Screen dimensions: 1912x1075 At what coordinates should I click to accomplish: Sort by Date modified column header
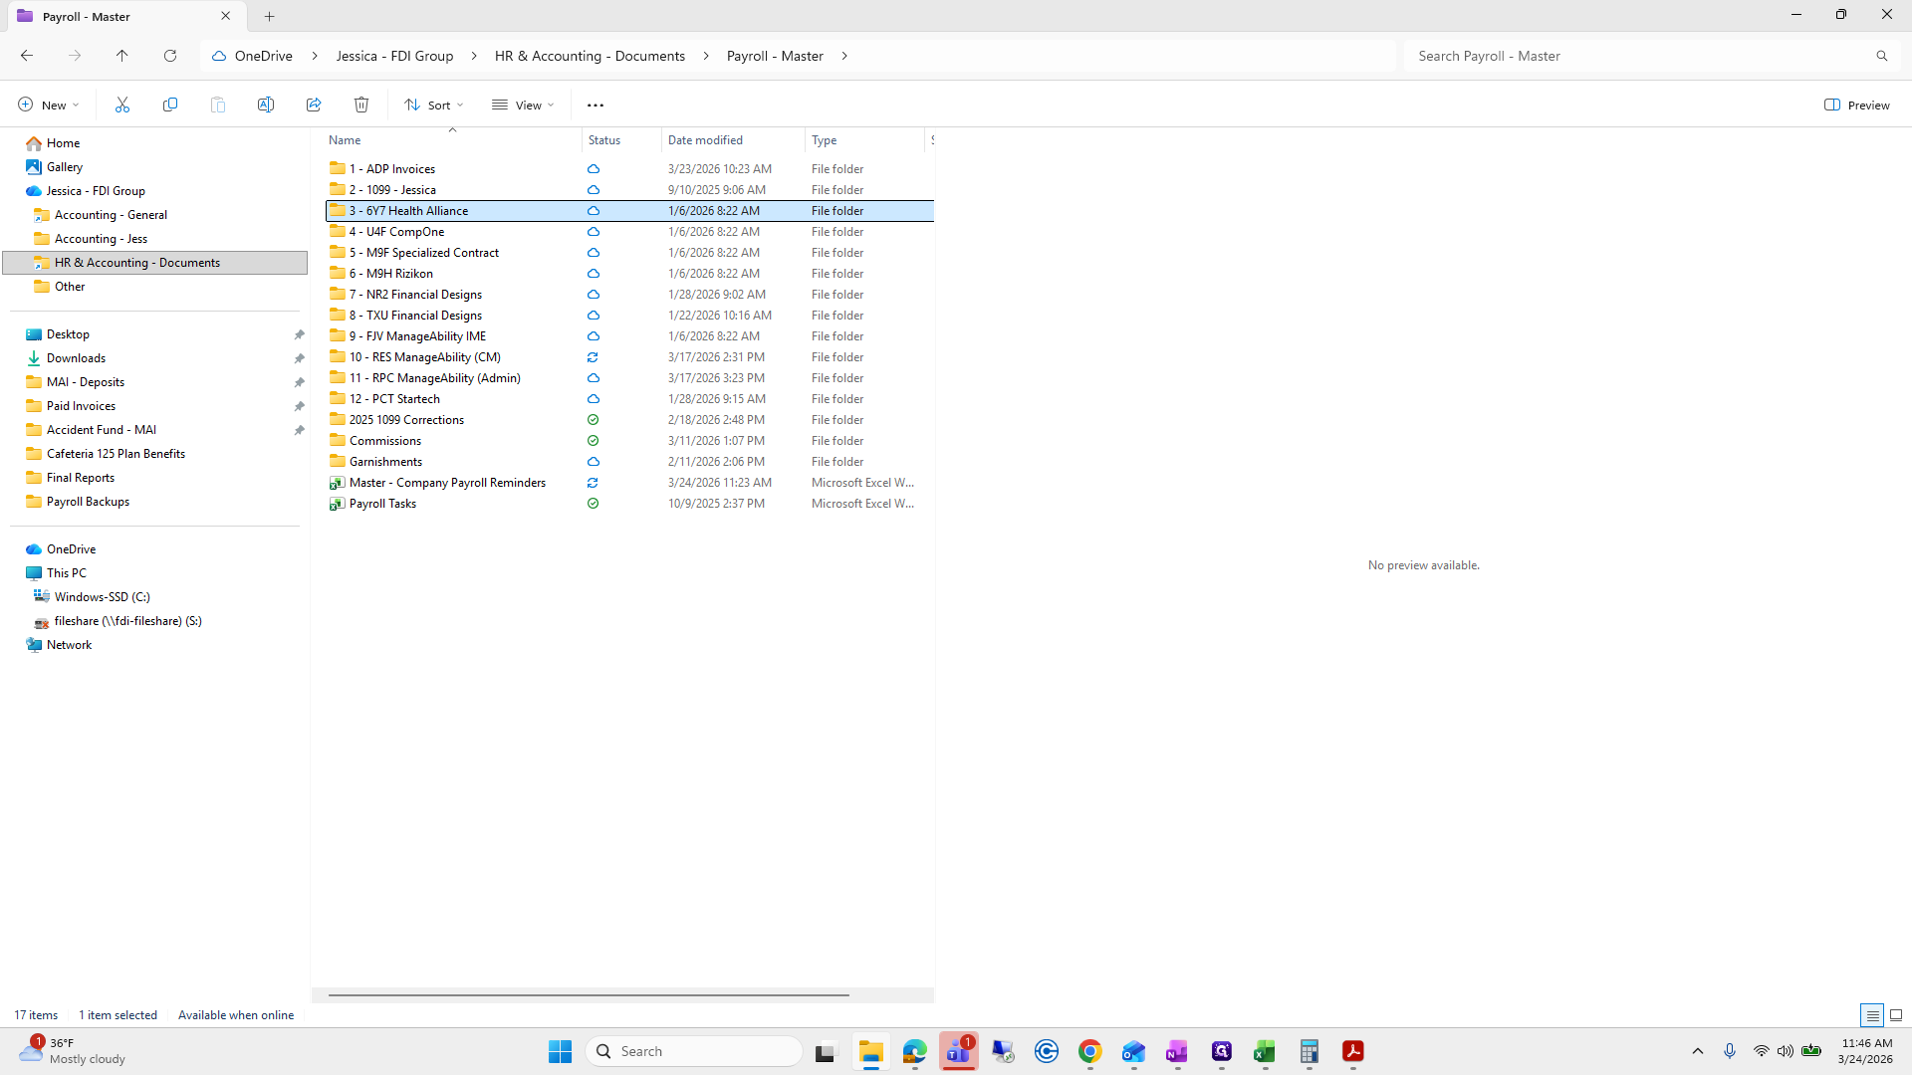coord(705,140)
